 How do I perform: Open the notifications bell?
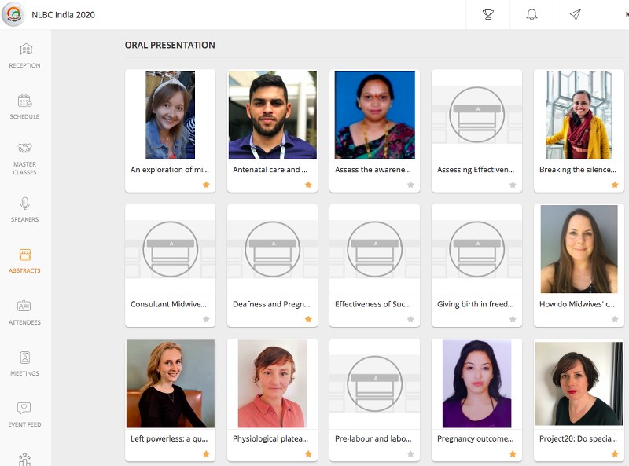[532, 15]
